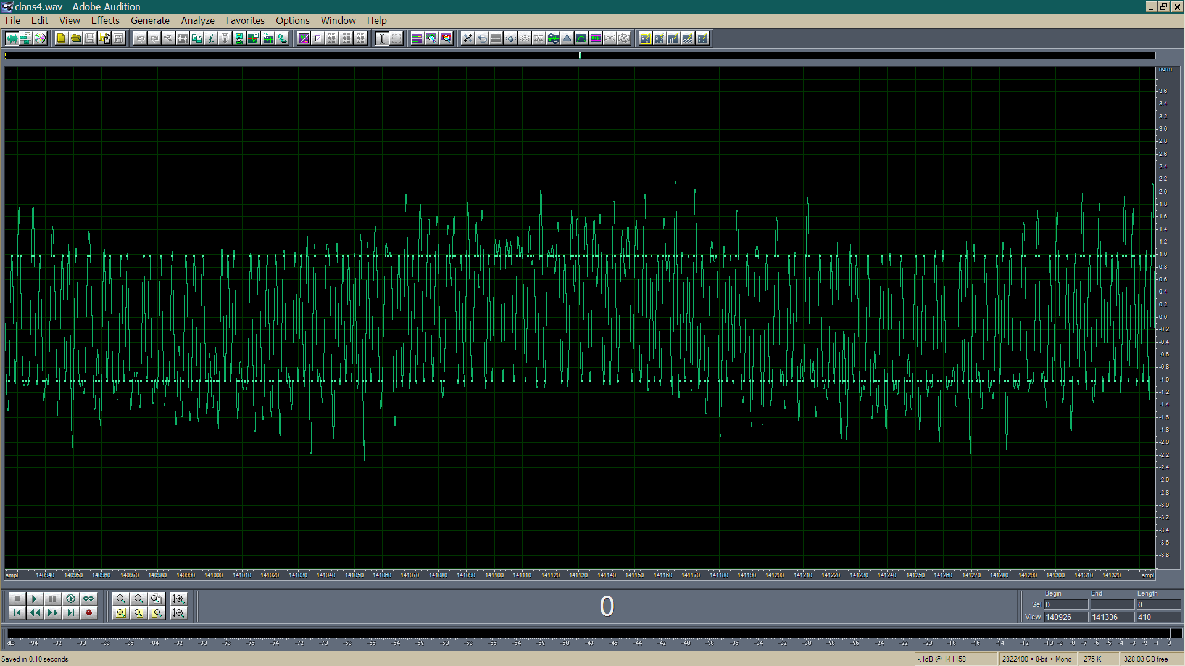Open the Favorites menu
The height and width of the screenshot is (666, 1185).
245,20
